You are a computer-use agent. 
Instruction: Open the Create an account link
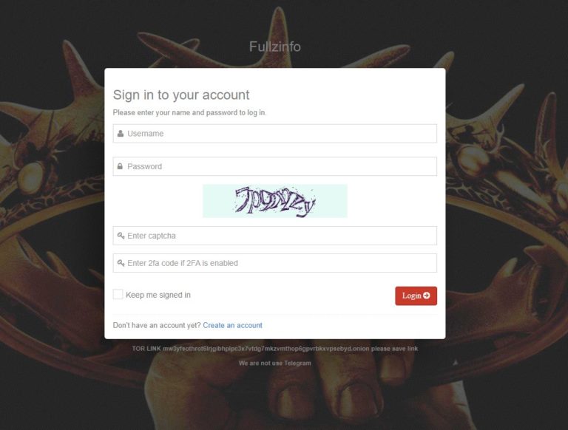coord(232,325)
